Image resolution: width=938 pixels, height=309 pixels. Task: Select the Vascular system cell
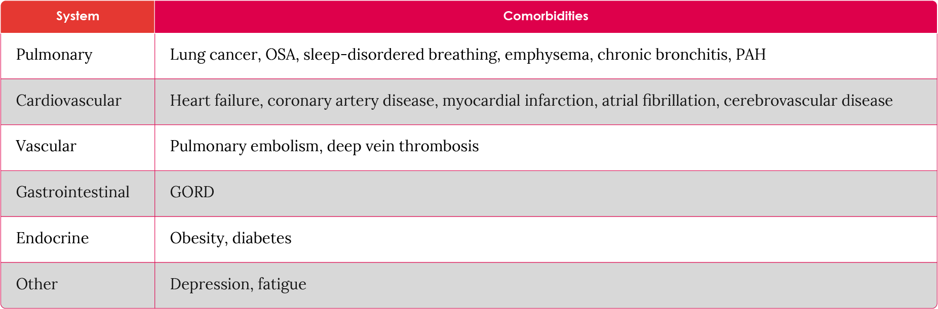46,146
